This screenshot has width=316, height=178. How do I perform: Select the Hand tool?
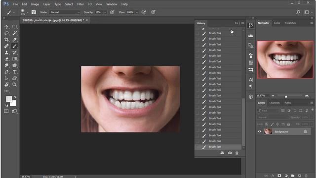point(6,85)
